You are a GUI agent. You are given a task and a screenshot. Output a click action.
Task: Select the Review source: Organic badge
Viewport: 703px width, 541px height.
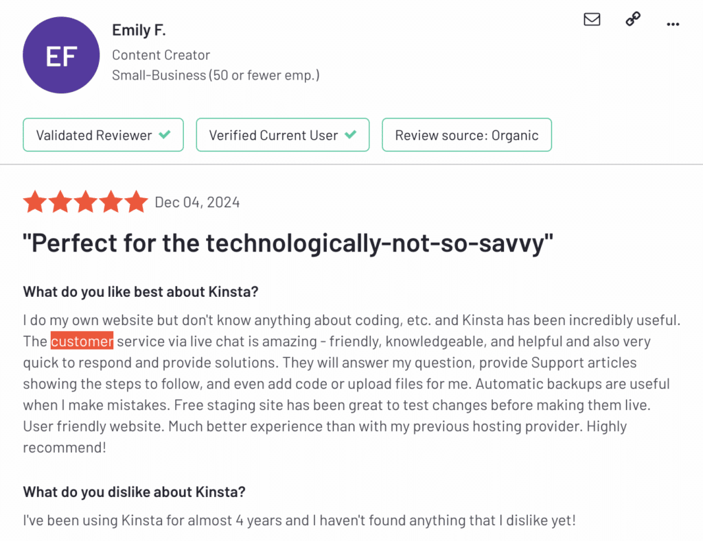point(467,134)
